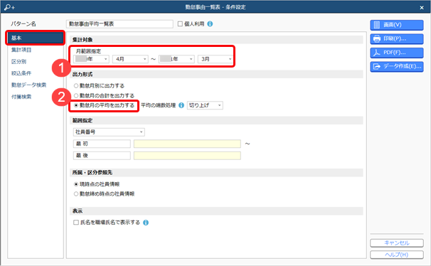Image resolution: width=431 pixels, height=266 pixels.
Task: Select 基本 in the left menu
Action: coord(36,38)
